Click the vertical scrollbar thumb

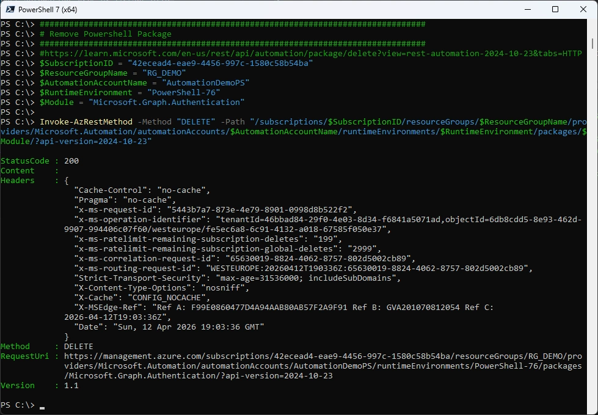[593, 44]
